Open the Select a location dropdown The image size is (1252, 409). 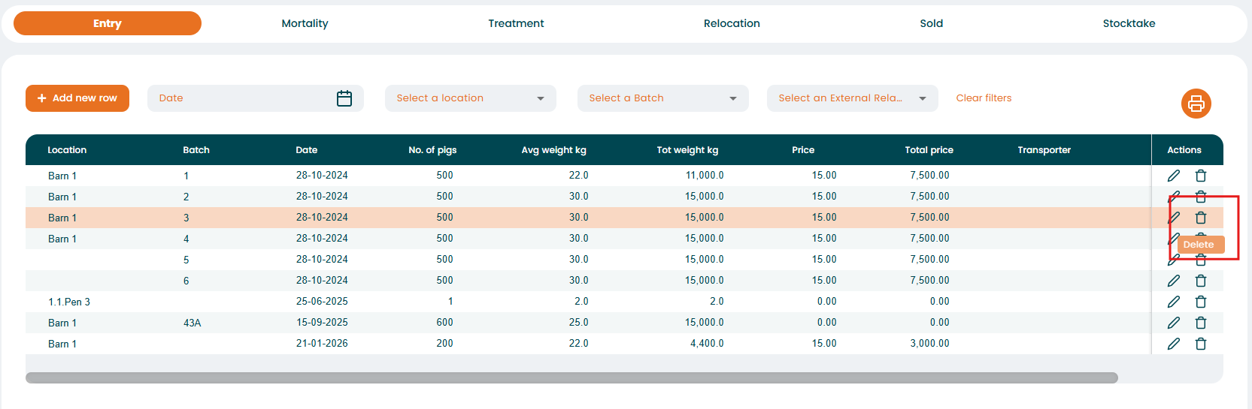pos(471,98)
